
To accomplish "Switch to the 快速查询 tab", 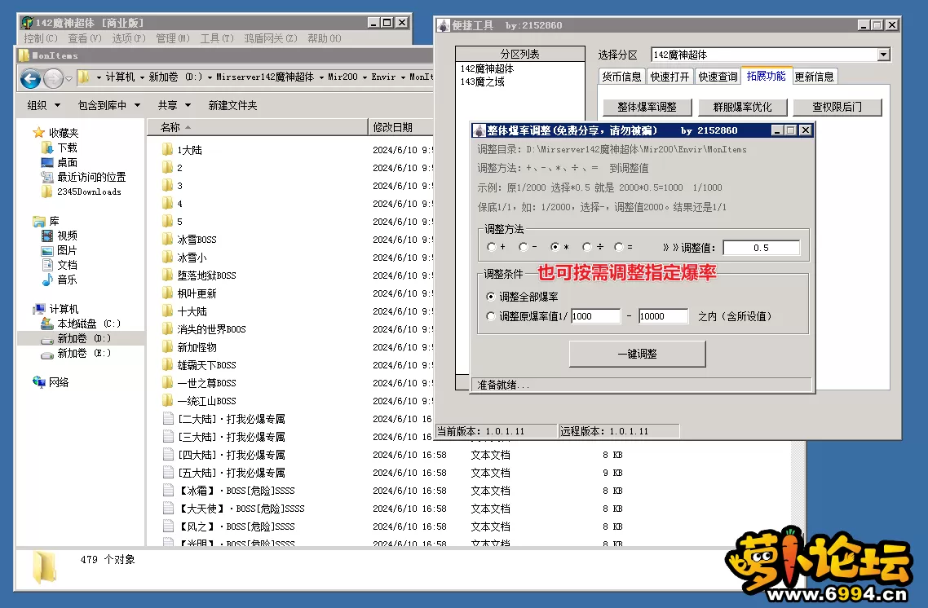I will [x=718, y=77].
